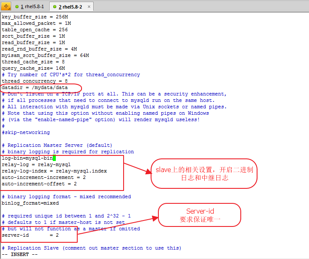Click the comment '# binary logging format - mixed recommended'
This screenshot has width=309, height=259.
(x=67, y=197)
